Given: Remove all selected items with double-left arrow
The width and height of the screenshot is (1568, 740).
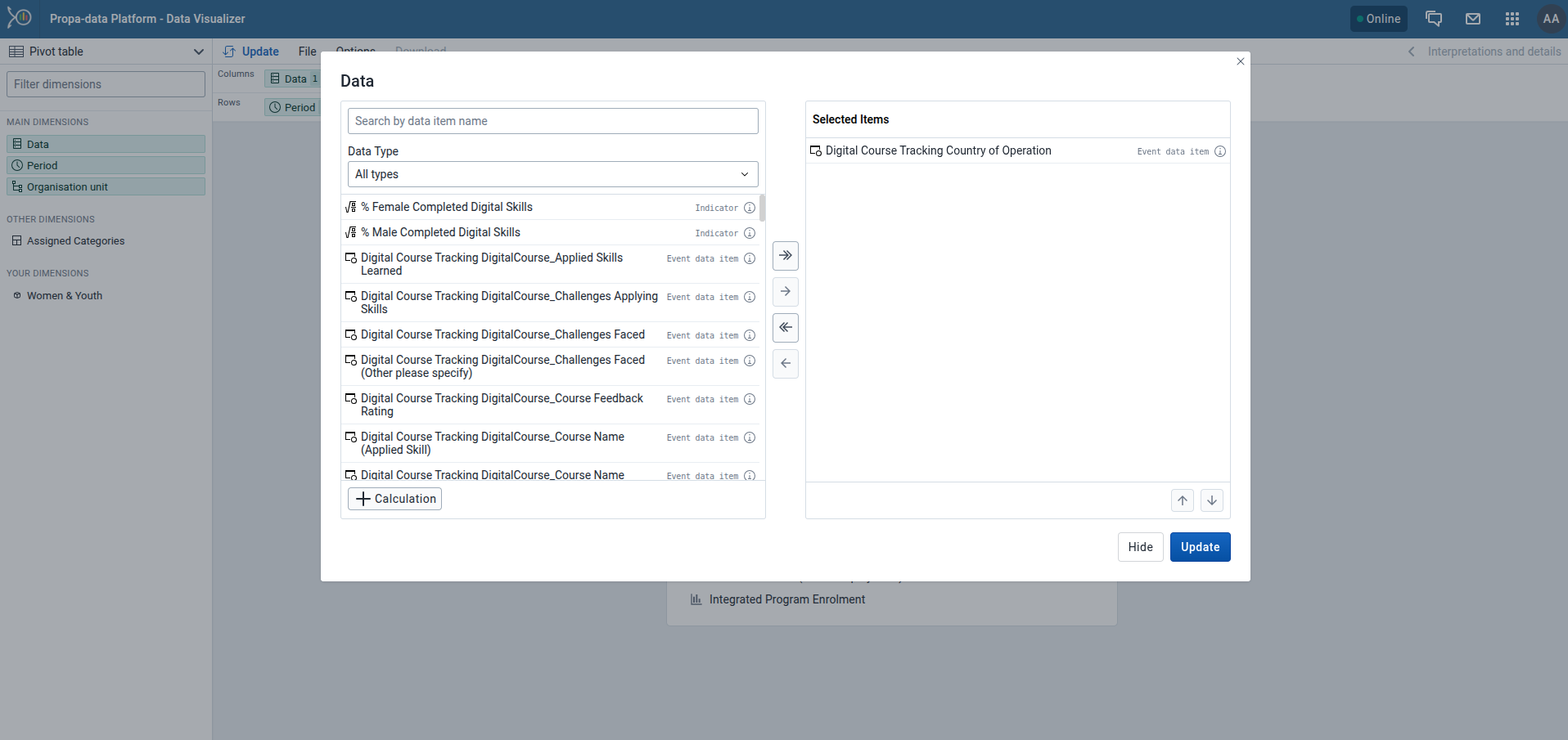Looking at the screenshot, I should click(x=785, y=327).
